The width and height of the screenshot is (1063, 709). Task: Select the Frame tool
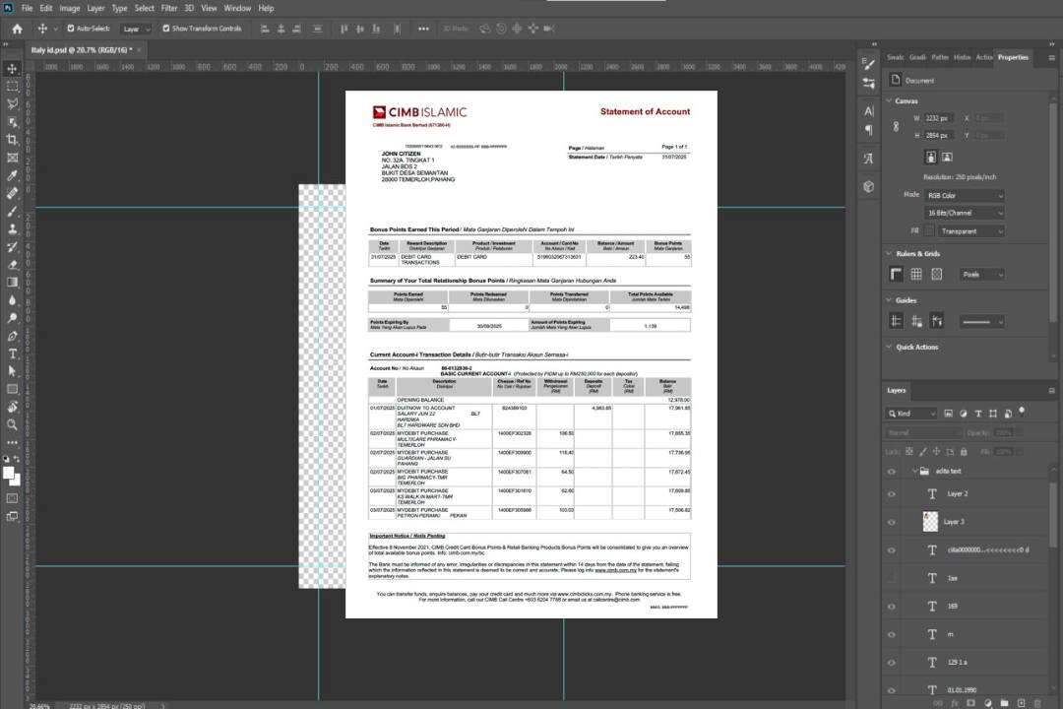coord(12,158)
